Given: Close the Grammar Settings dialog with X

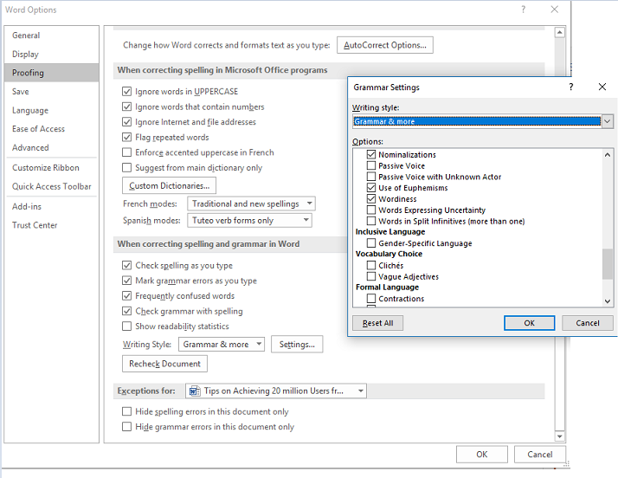Looking at the screenshot, I should click(602, 87).
